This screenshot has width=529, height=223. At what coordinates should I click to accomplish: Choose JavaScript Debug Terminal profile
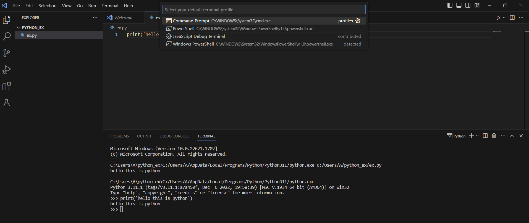pos(264,36)
